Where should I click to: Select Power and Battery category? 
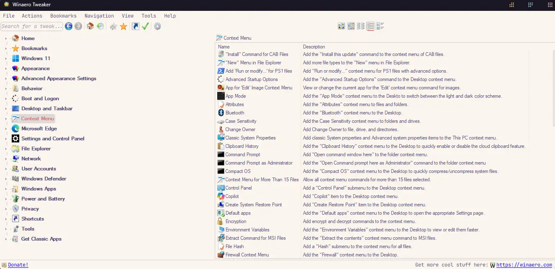click(x=43, y=199)
